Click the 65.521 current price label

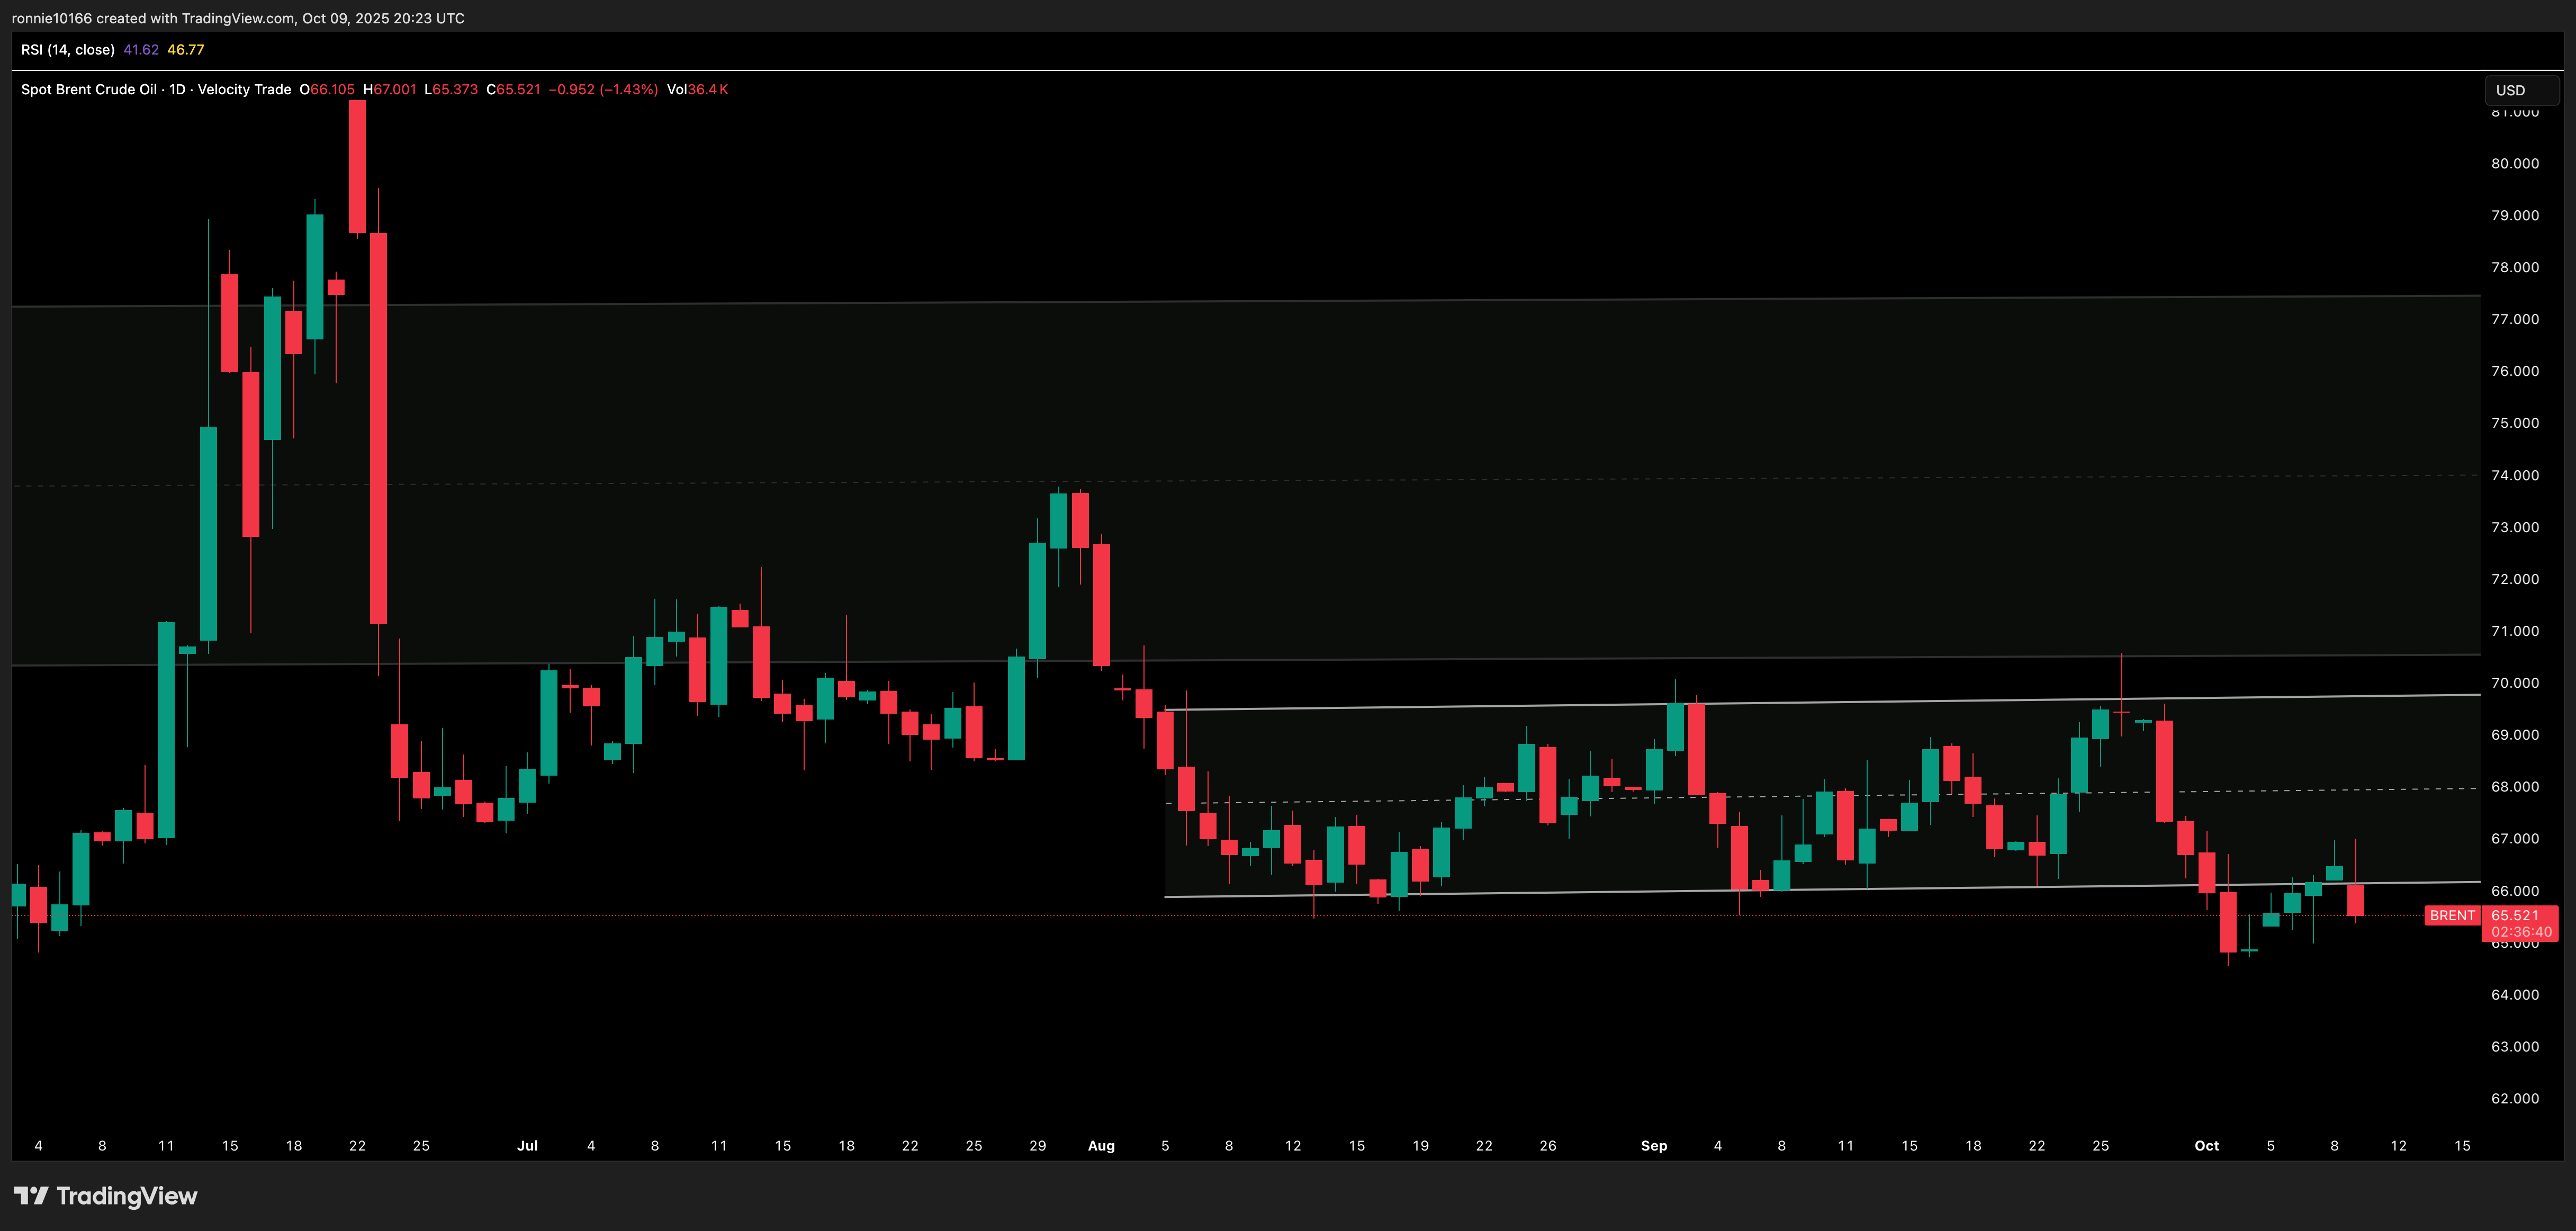click(2515, 915)
